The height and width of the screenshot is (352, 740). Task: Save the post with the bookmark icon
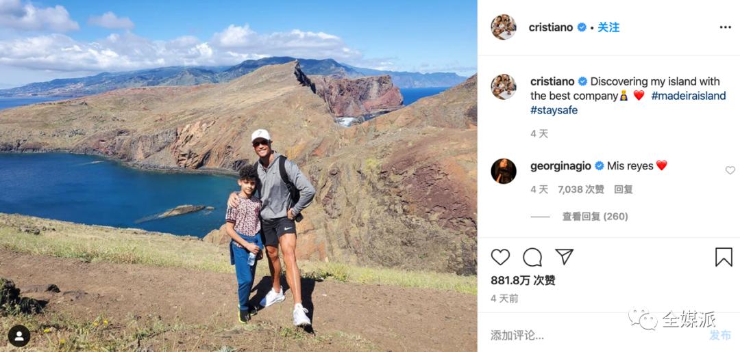[x=724, y=257]
